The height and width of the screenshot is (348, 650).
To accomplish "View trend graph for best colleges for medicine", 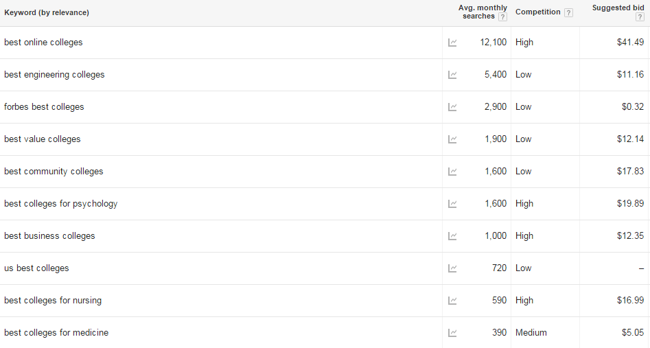I will pos(452,333).
